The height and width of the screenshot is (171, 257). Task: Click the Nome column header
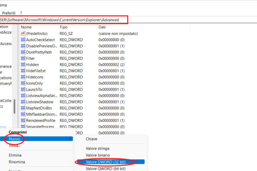coord(26,27)
